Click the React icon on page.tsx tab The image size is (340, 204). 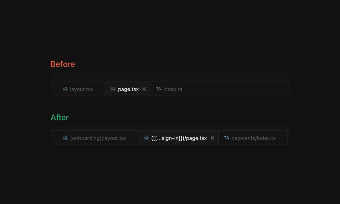pos(113,89)
